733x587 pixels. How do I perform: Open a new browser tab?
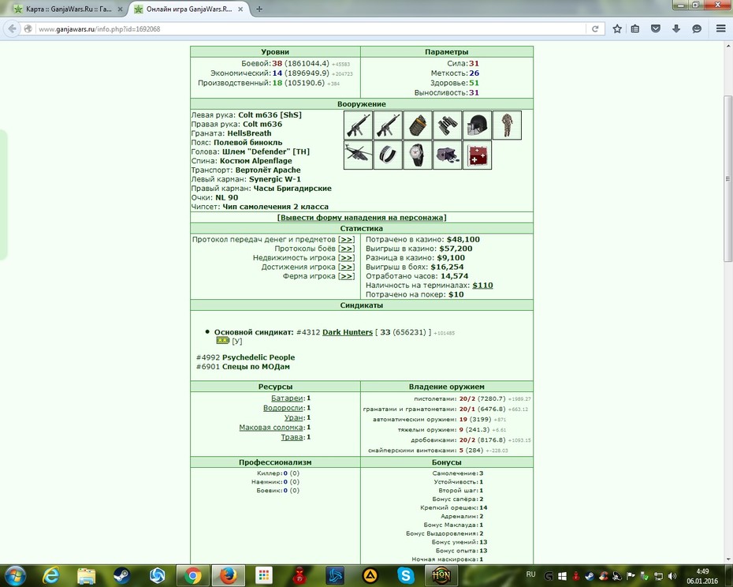click(259, 9)
